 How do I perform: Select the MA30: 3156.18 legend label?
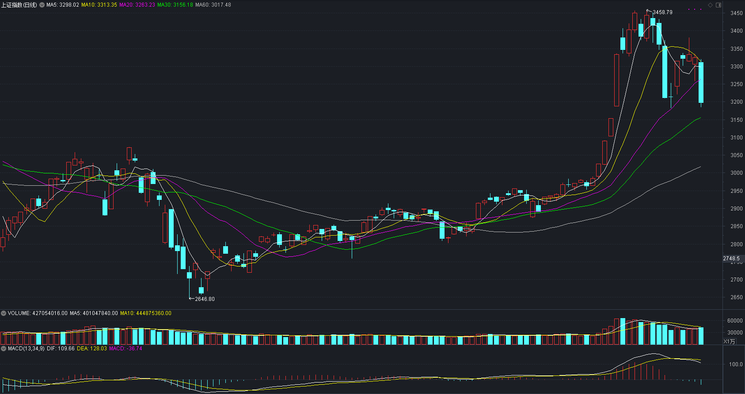point(175,5)
